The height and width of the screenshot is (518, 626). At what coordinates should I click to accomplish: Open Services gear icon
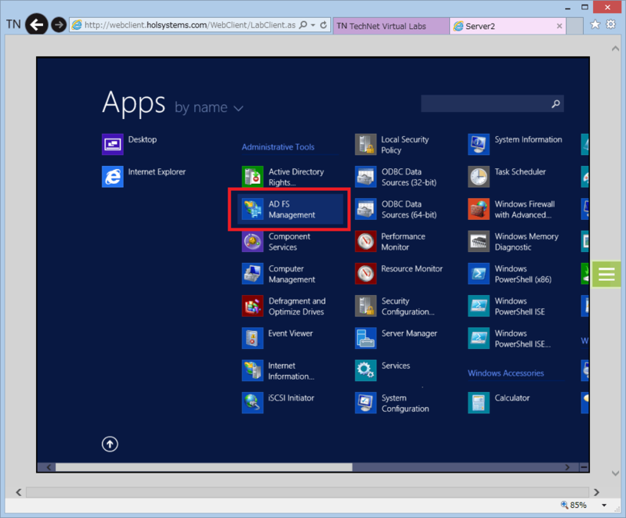click(x=365, y=370)
